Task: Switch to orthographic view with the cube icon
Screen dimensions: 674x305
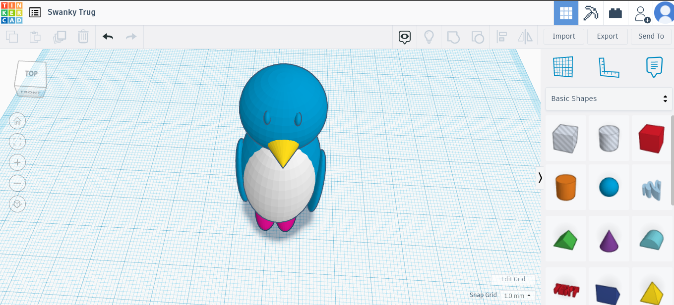Action: 17,204
